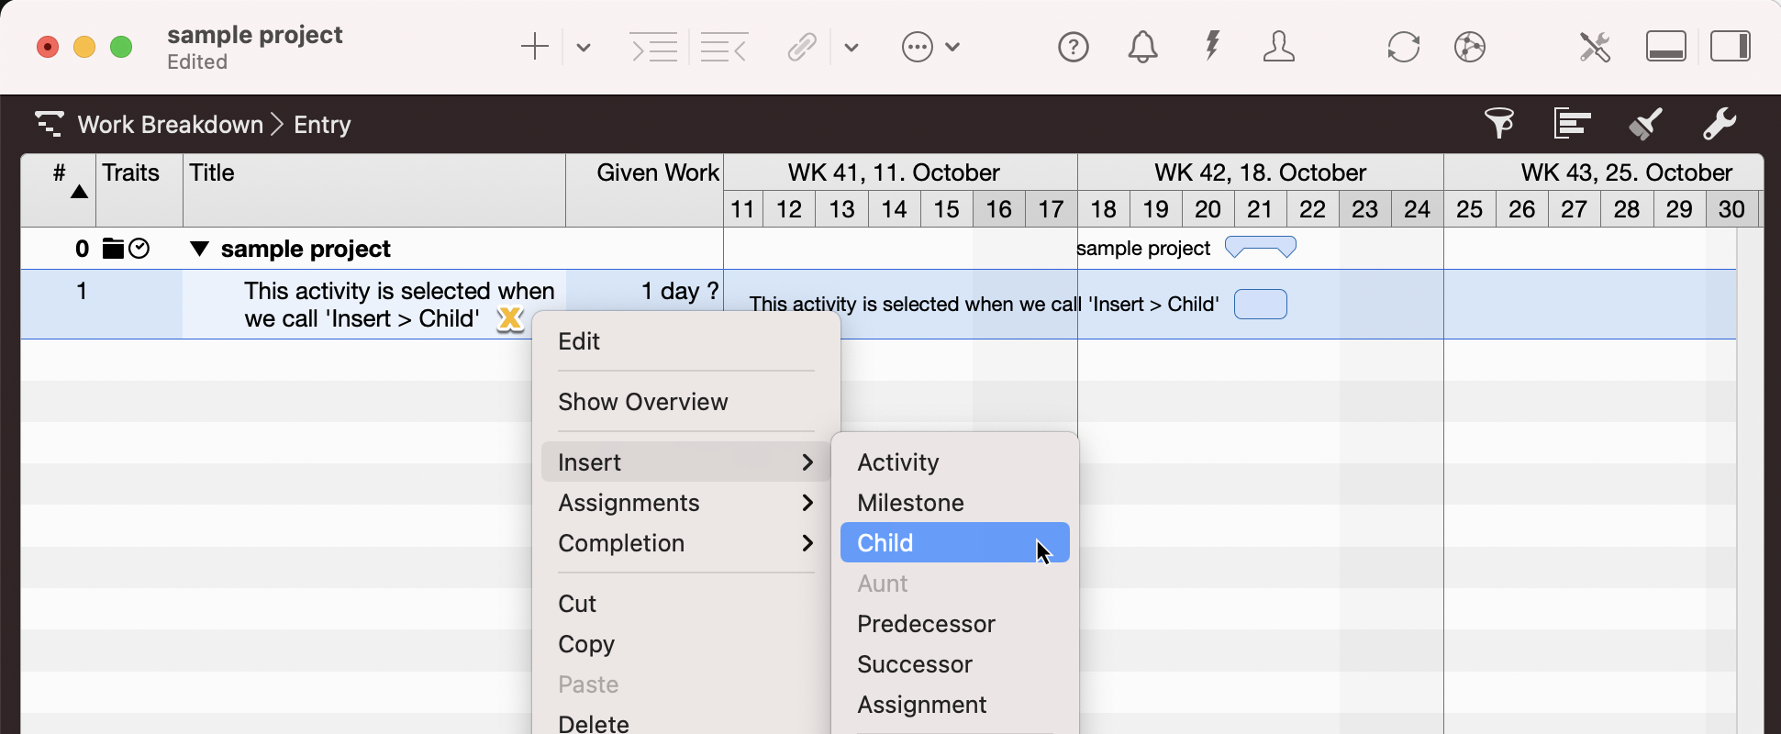Toggle the right sidebar panel
Image resolution: width=1781 pixels, height=734 pixels.
pyautogui.click(x=1730, y=47)
